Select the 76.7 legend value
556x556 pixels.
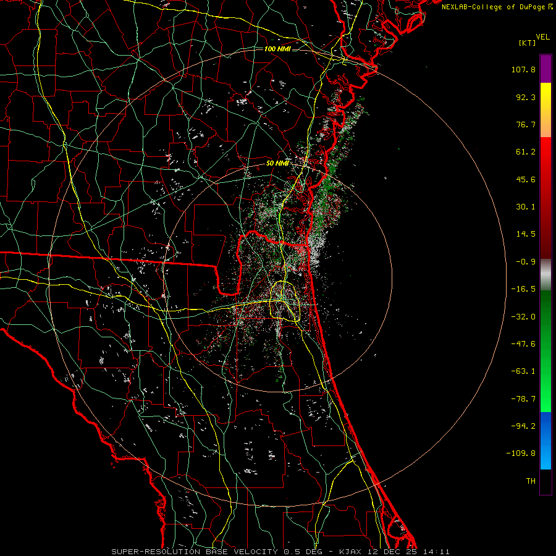526,124
